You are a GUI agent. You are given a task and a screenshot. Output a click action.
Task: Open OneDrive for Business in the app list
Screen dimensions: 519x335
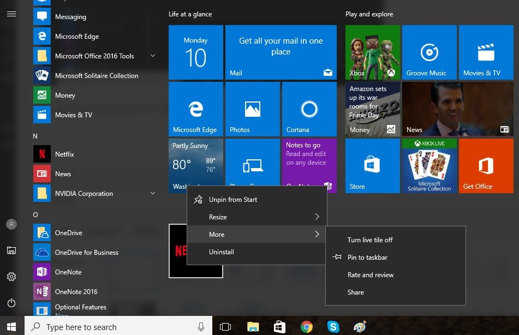point(94,252)
